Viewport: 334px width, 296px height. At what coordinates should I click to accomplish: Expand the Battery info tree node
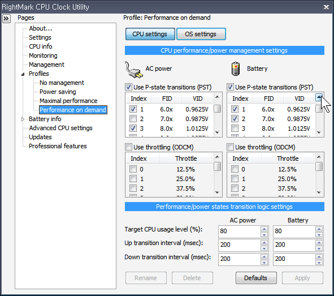23,119
